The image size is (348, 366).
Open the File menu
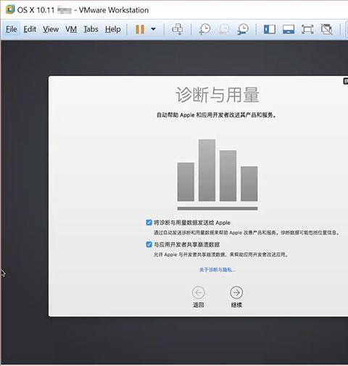click(x=12, y=29)
